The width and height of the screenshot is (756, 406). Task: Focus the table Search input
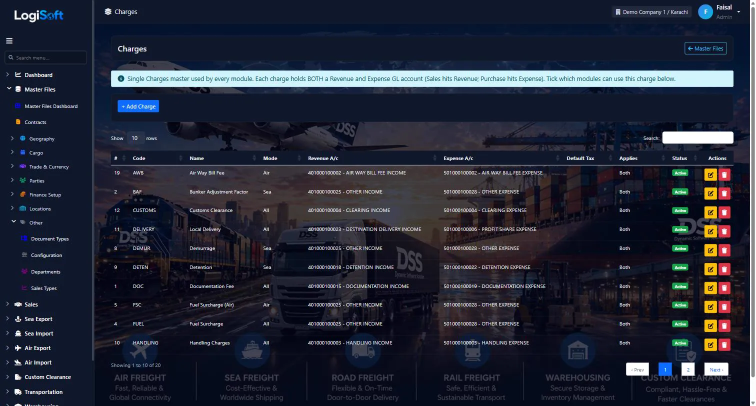[697, 138]
